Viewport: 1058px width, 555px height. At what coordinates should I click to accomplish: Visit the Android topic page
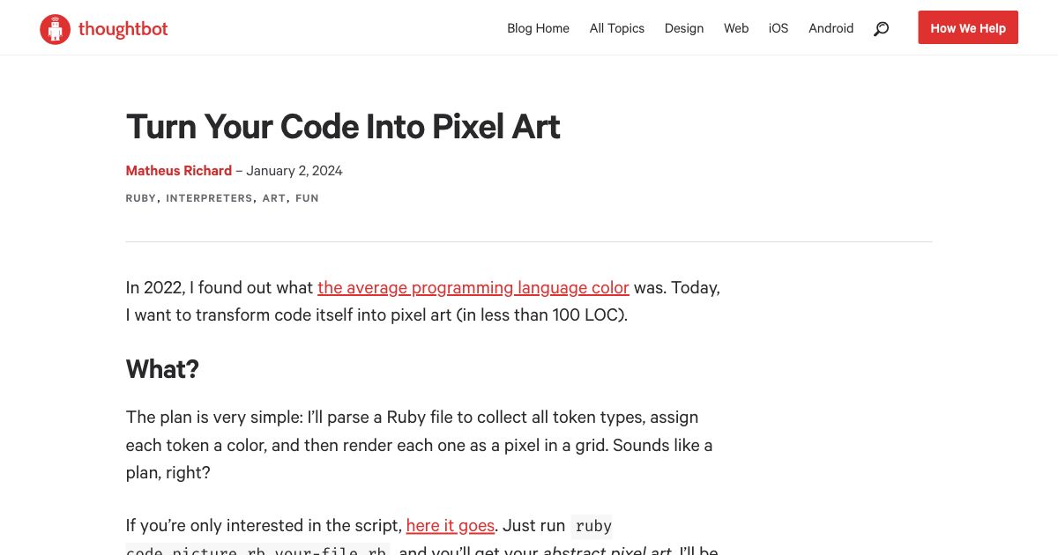pyautogui.click(x=831, y=28)
